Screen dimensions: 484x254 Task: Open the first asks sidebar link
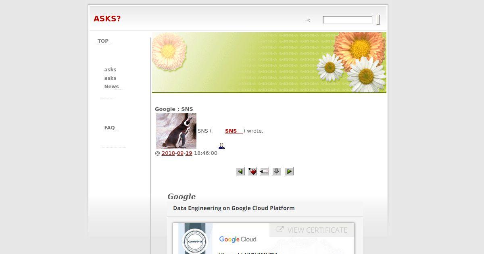[110, 69]
